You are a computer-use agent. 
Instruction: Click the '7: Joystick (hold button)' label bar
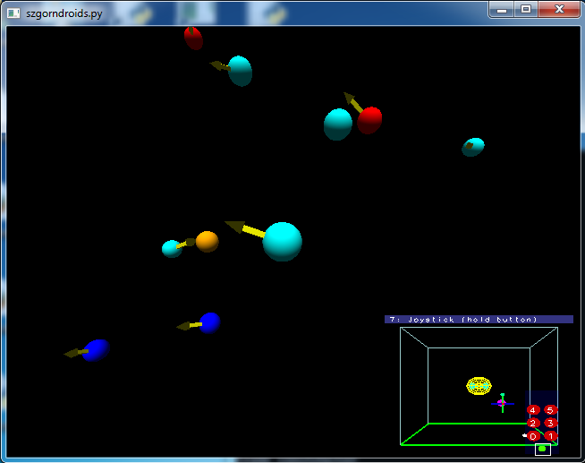point(479,319)
